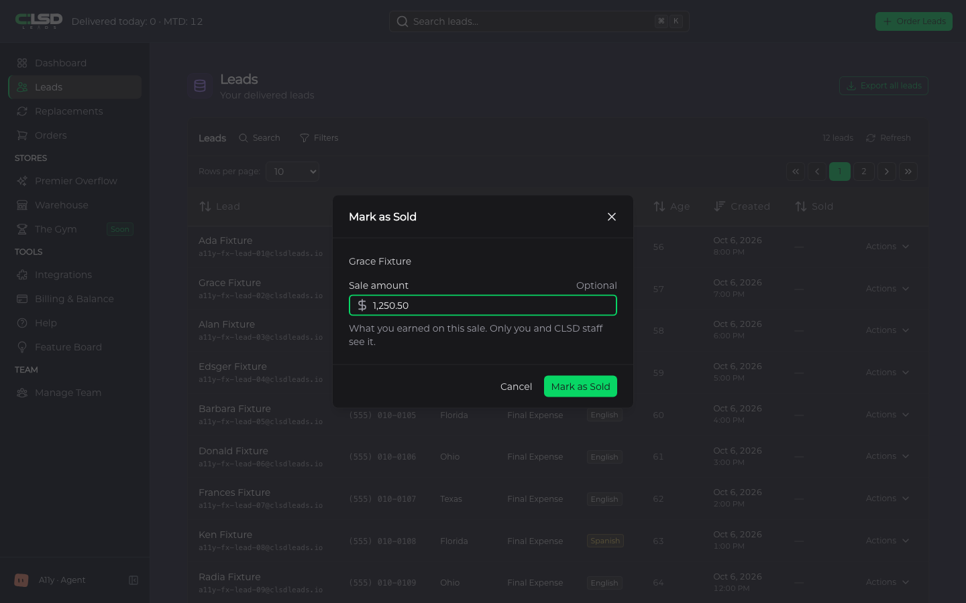Click the Help question mark icon
This screenshot has width=966, height=603.
[22, 323]
